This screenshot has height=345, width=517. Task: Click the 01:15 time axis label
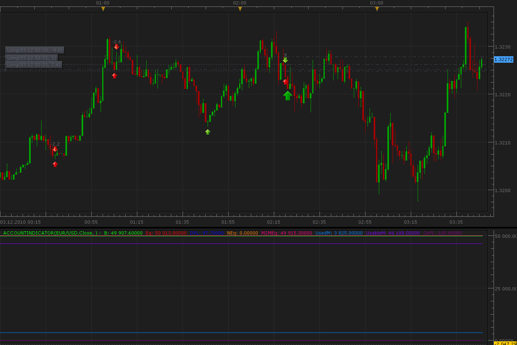tap(137, 222)
